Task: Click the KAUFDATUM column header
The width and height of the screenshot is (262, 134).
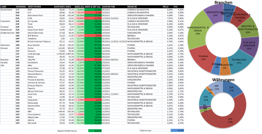Action: [x=109, y=7]
